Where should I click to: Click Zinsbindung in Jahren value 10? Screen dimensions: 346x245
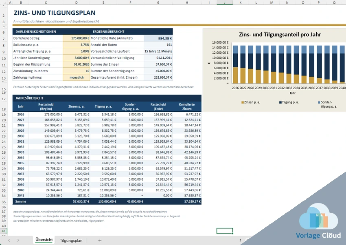77,71
